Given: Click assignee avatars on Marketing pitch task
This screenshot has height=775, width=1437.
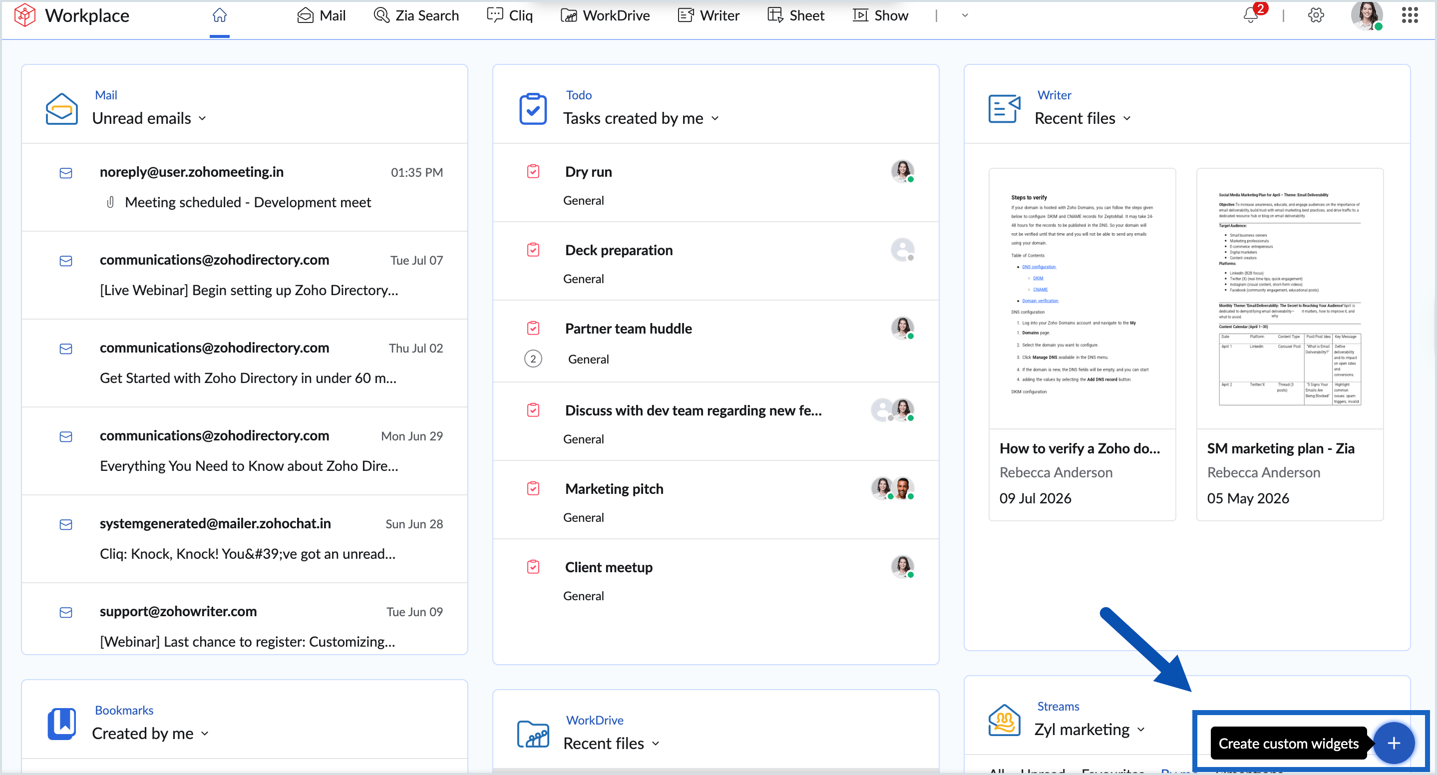Looking at the screenshot, I should tap(892, 488).
